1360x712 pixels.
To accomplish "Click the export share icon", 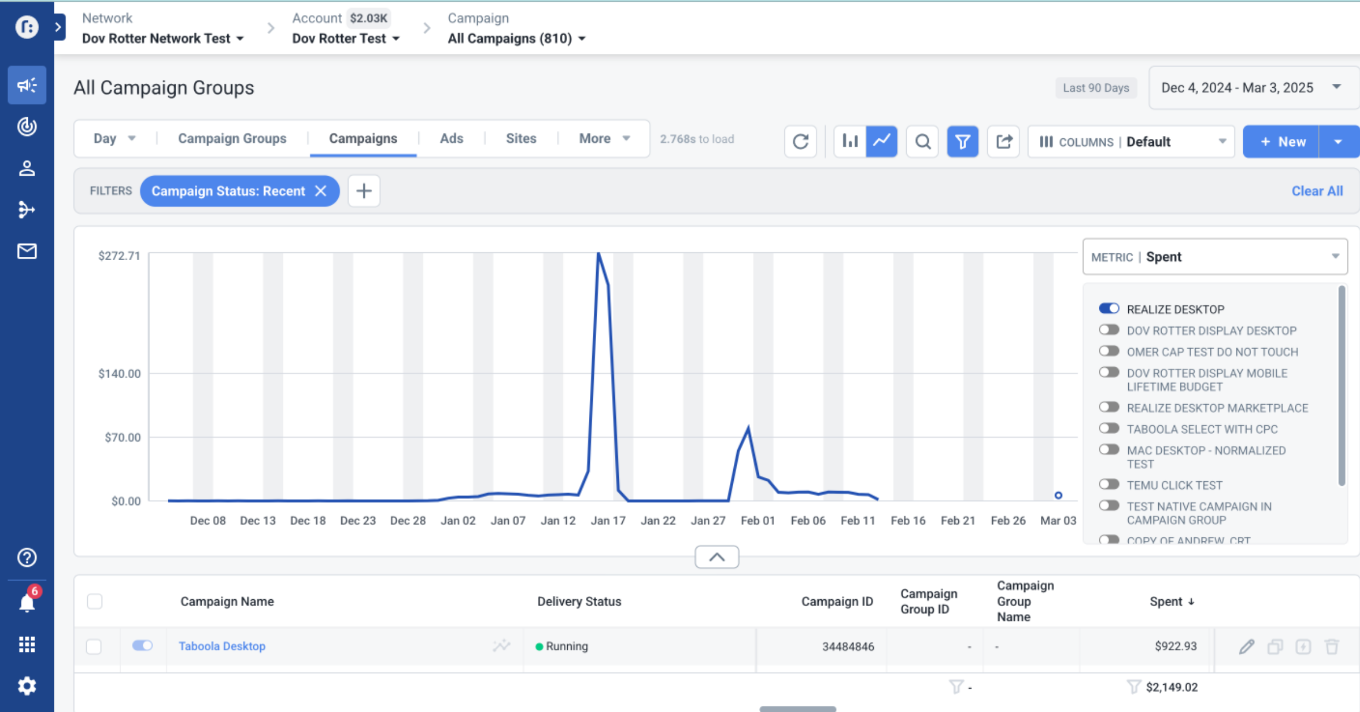I will [1004, 141].
